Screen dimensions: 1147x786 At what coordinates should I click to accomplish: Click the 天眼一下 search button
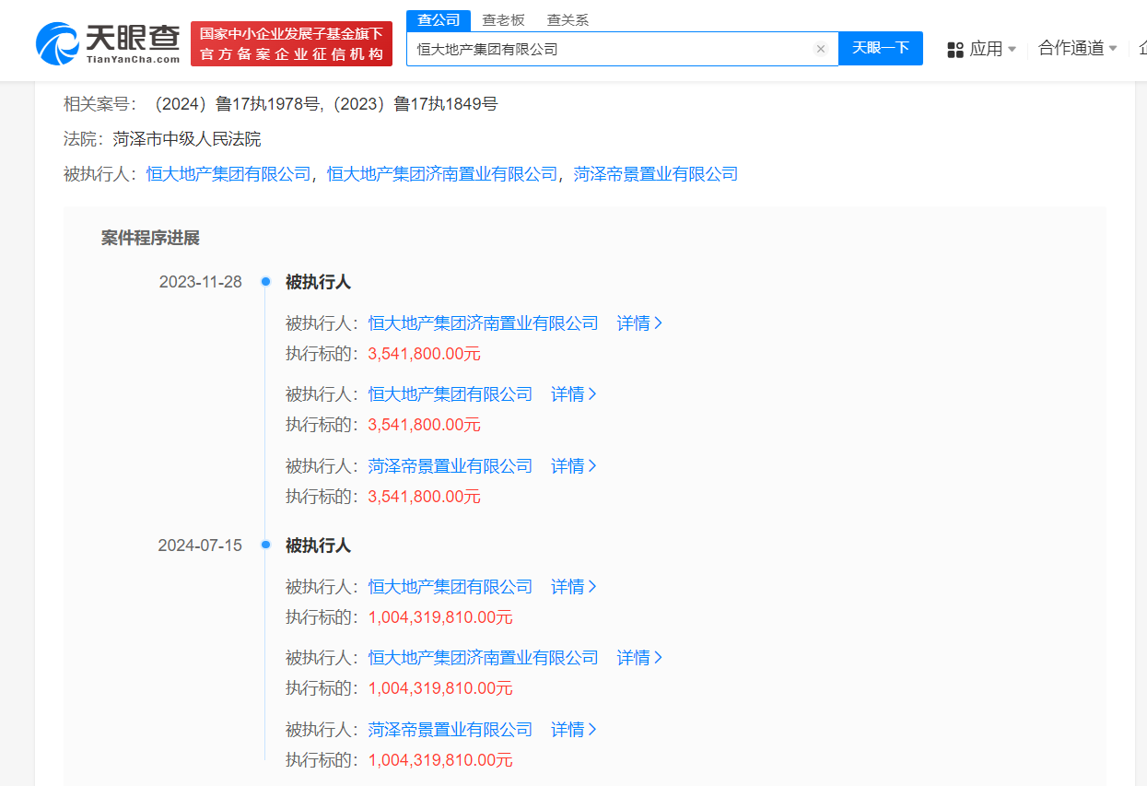[880, 49]
